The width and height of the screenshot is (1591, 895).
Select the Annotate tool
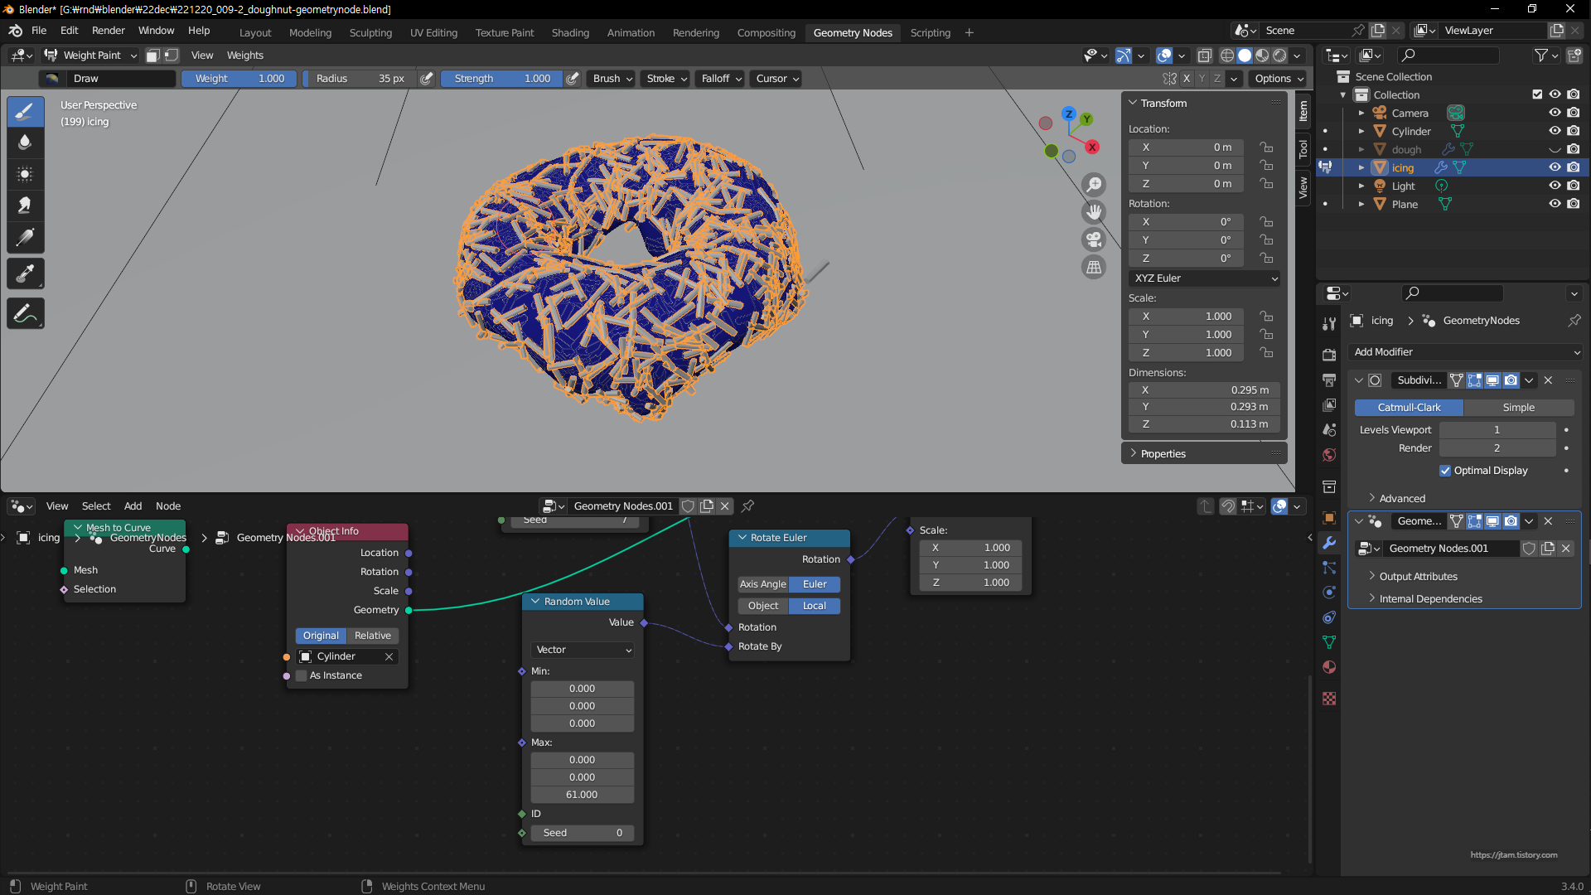point(25,314)
